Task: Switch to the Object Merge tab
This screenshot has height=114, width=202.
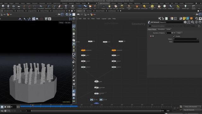Action: point(152,29)
